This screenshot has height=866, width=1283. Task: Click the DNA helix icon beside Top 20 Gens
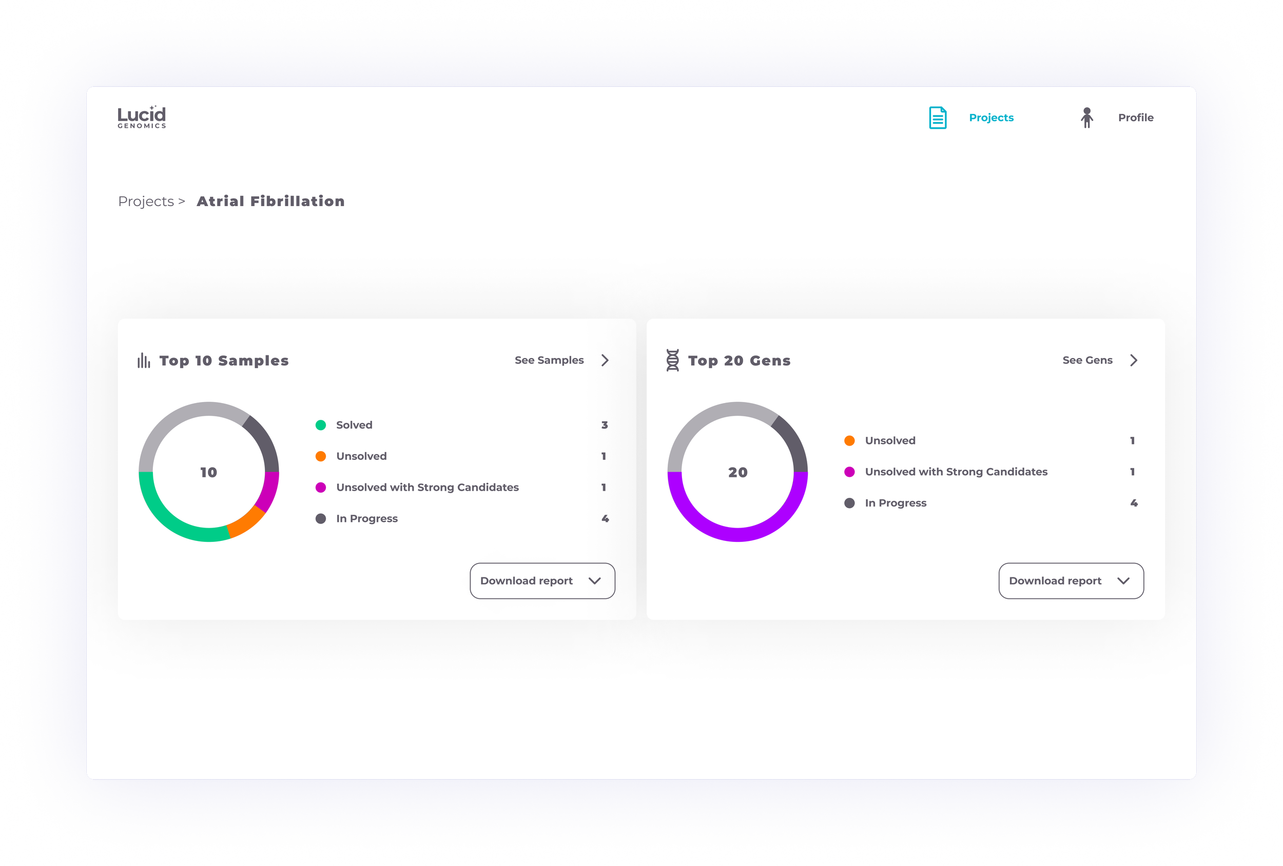click(x=672, y=360)
